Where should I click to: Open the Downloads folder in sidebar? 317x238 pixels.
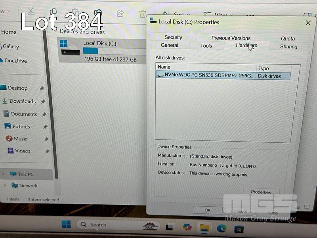pyautogui.click(x=23, y=101)
